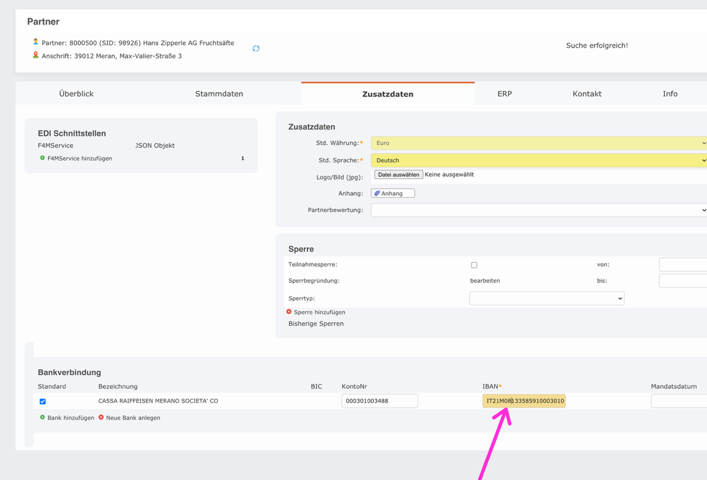The height and width of the screenshot is (480, 707).
Task: Click into the KontoNr input field
Action: (379, 401)
